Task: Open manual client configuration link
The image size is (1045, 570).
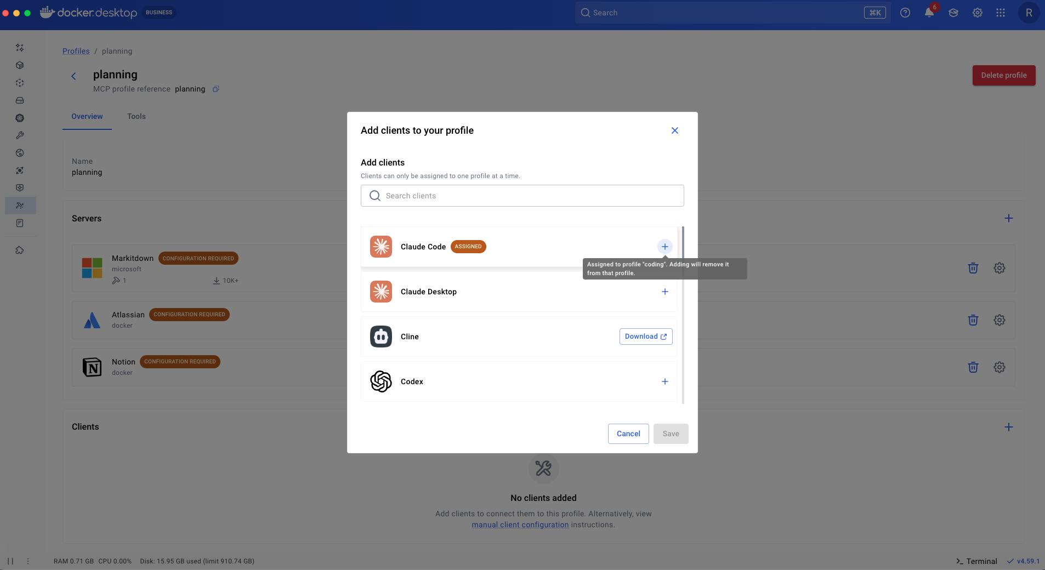Action: click(x=520, y=525)
